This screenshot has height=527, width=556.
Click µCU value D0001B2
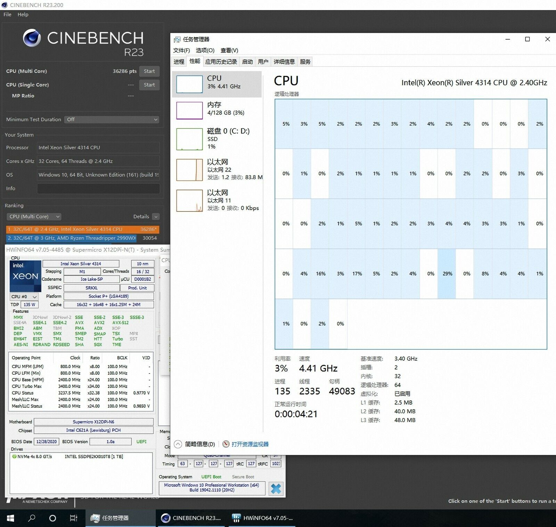[143, 279]
